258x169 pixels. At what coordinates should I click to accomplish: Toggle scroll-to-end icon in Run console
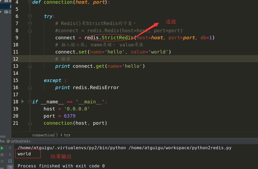pos(10,167)
